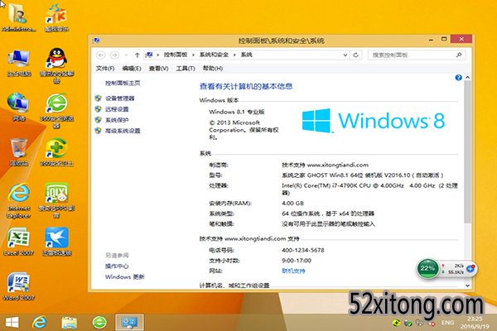Launch the QQ penguin desktop shortcut
Viewport: 497px width, 331px height.
pyautogui.click(x=56, y=65)
